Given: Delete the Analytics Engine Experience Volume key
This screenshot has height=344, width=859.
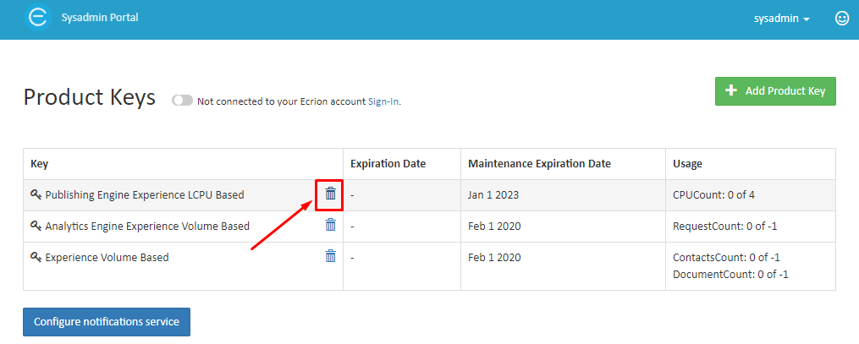Looking at the screenshot, I should (330, 225).
